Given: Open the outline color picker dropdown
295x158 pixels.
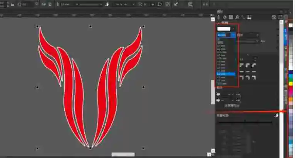Looking at the screenshot, I should click(233, 29).
